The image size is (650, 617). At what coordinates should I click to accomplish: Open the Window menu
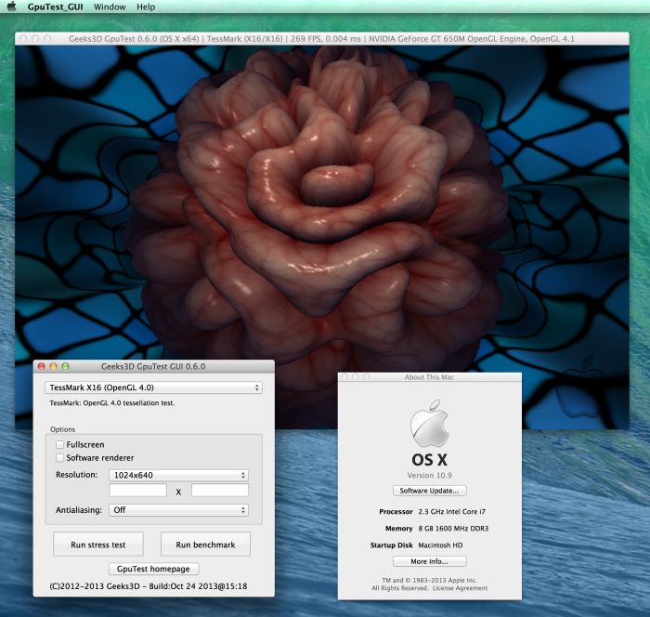tap(110, 7)
